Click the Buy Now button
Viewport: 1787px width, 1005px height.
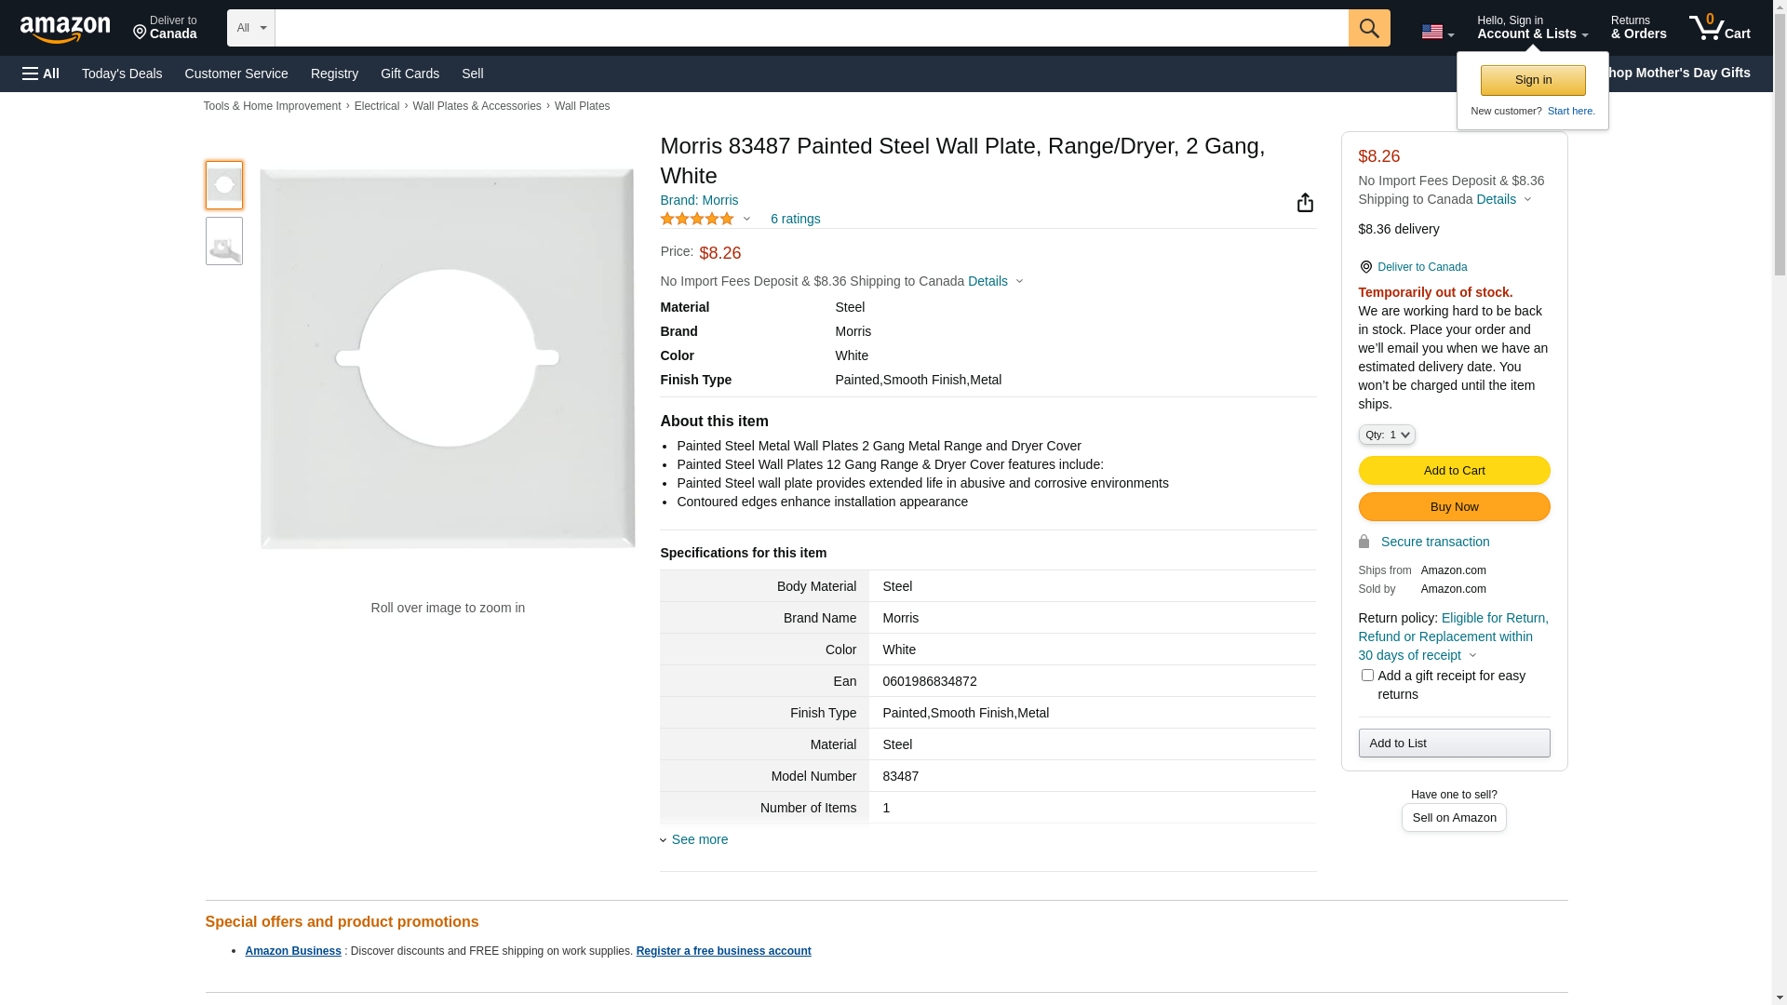[x=1454, y=507]
